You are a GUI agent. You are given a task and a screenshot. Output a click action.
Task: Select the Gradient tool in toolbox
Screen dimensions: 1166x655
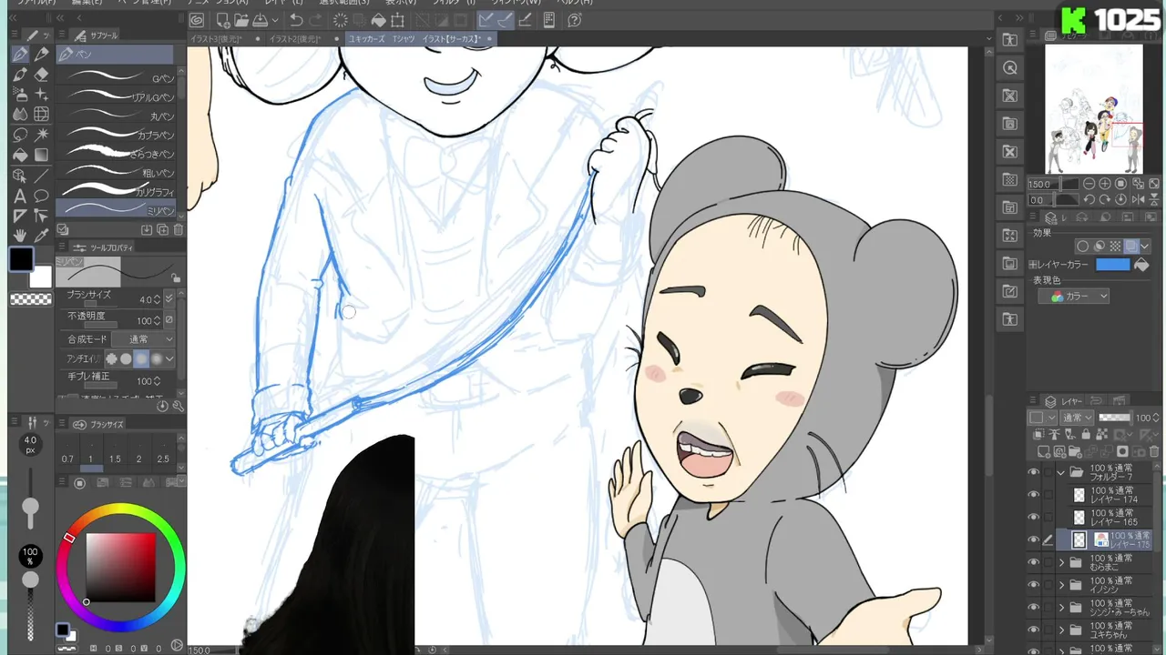point(41,155)
